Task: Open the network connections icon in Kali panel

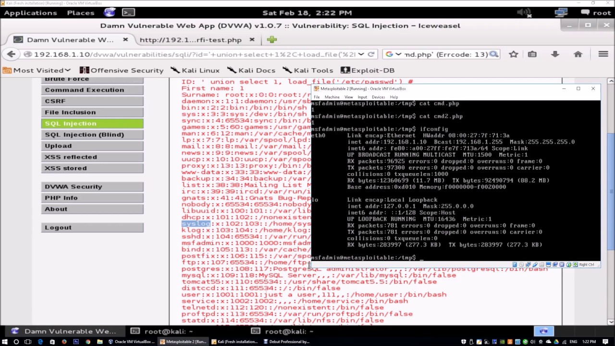Action: (561, 12)
